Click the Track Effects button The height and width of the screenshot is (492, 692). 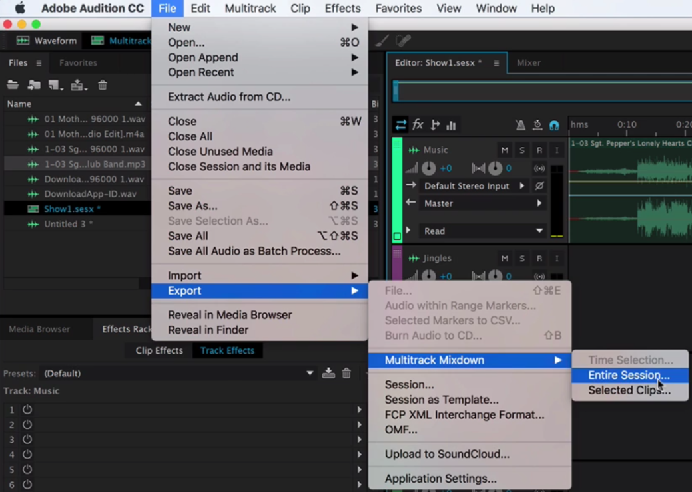227,350
